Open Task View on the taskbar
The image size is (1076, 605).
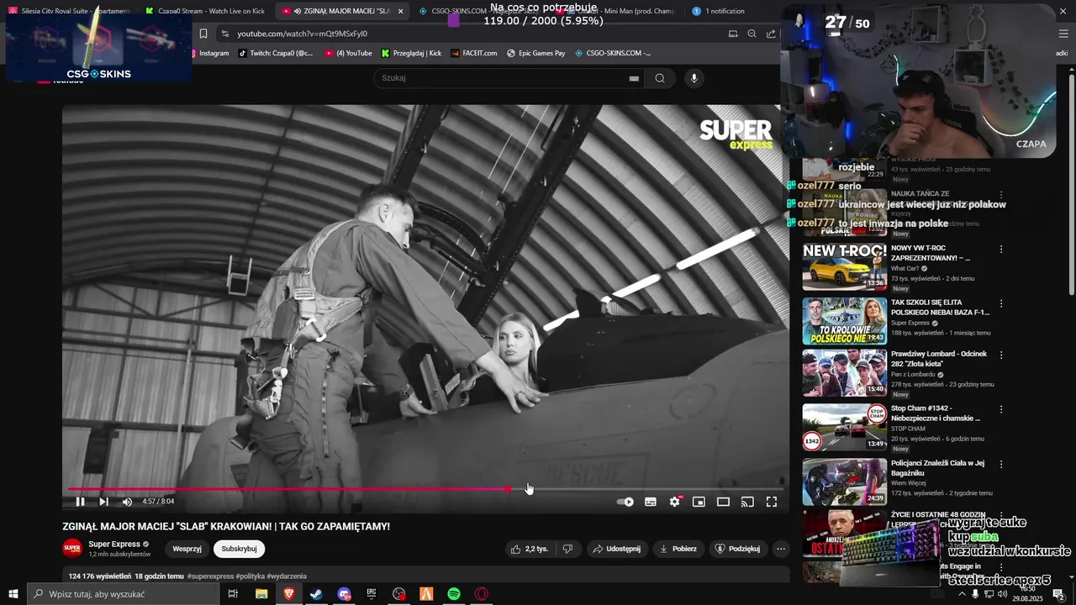(233, 594)
